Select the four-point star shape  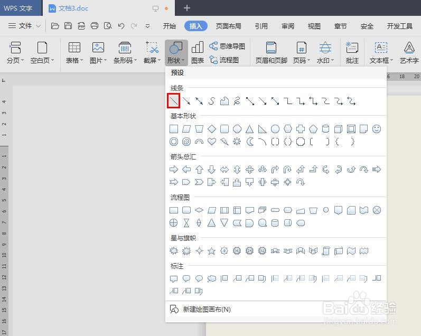[x=199, y=251]
